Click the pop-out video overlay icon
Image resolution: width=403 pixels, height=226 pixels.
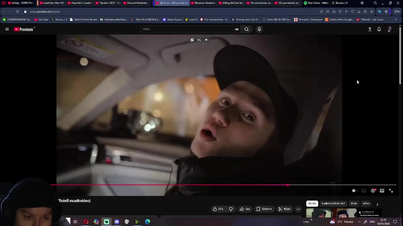[192, 40]
